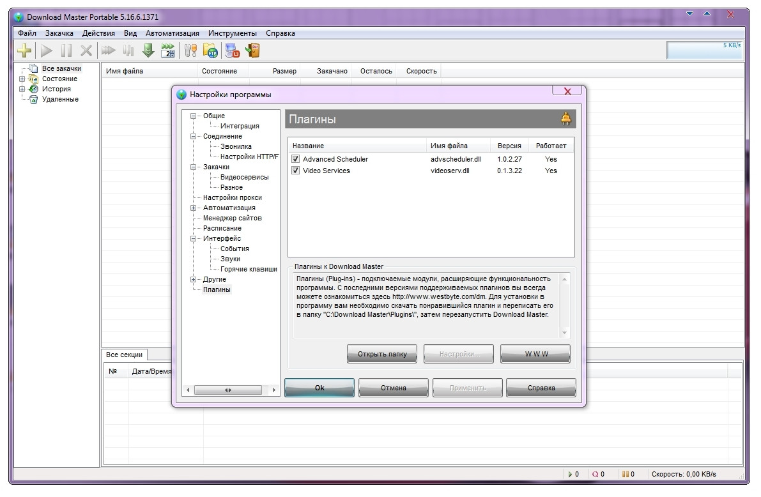Click the Start all downloads triple-arrow icon
This screenshot has width=761, height=497.
point(108,50)
